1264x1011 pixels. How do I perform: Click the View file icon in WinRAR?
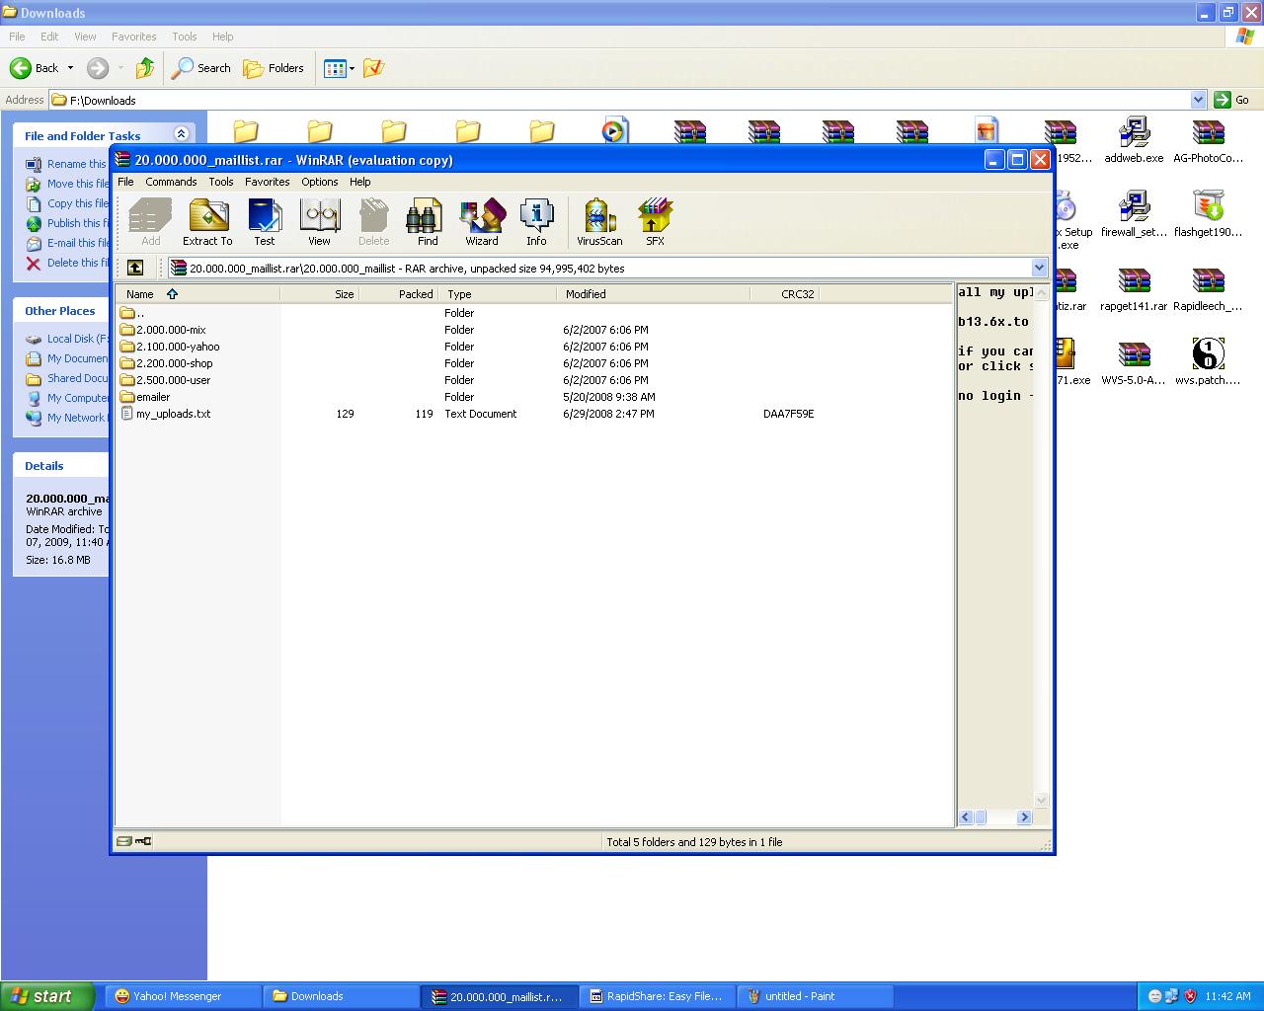[x=319, y=222]
